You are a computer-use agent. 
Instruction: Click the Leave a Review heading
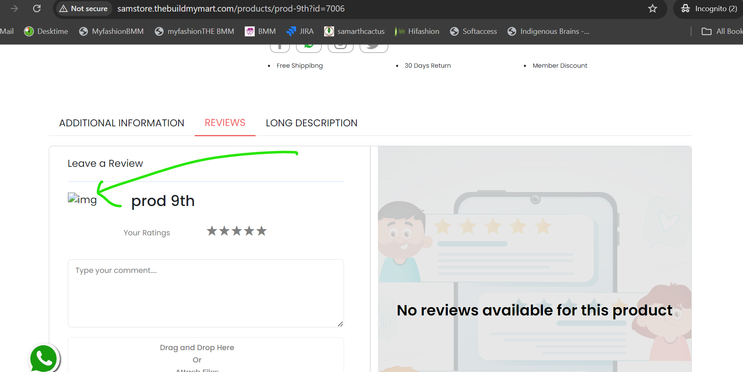105,163
